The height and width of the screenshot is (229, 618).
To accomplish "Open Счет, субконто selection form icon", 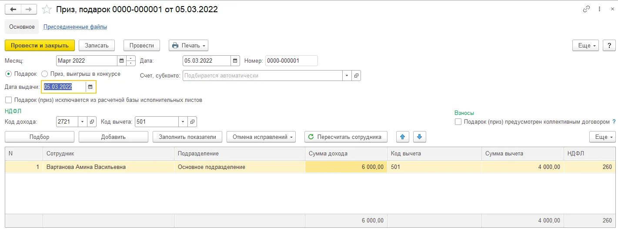I will click(356, 76).
